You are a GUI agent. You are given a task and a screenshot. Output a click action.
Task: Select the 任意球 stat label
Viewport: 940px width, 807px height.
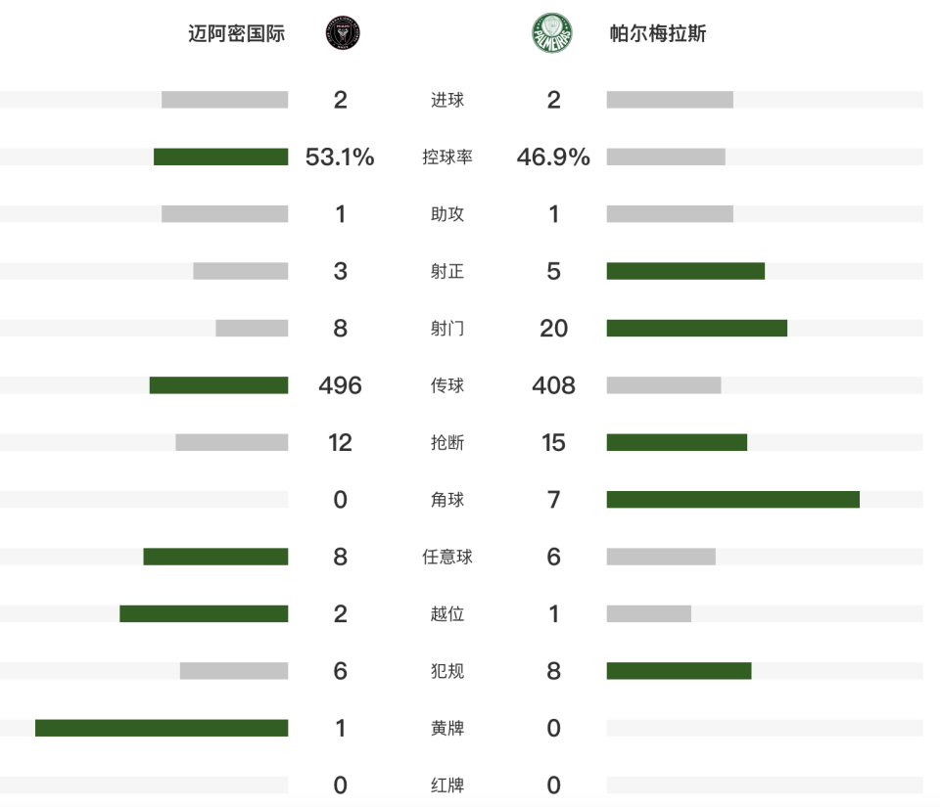point(447,557)
